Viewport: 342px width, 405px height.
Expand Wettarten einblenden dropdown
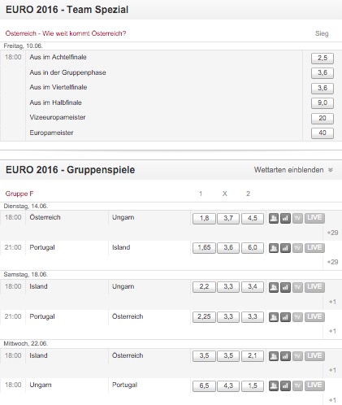click(293, 170)
